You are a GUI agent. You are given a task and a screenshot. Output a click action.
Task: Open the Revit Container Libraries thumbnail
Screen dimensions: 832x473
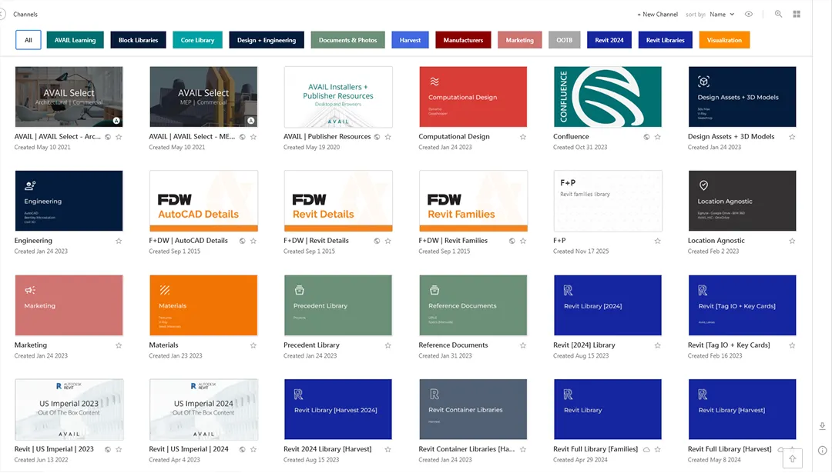(473, 409)
